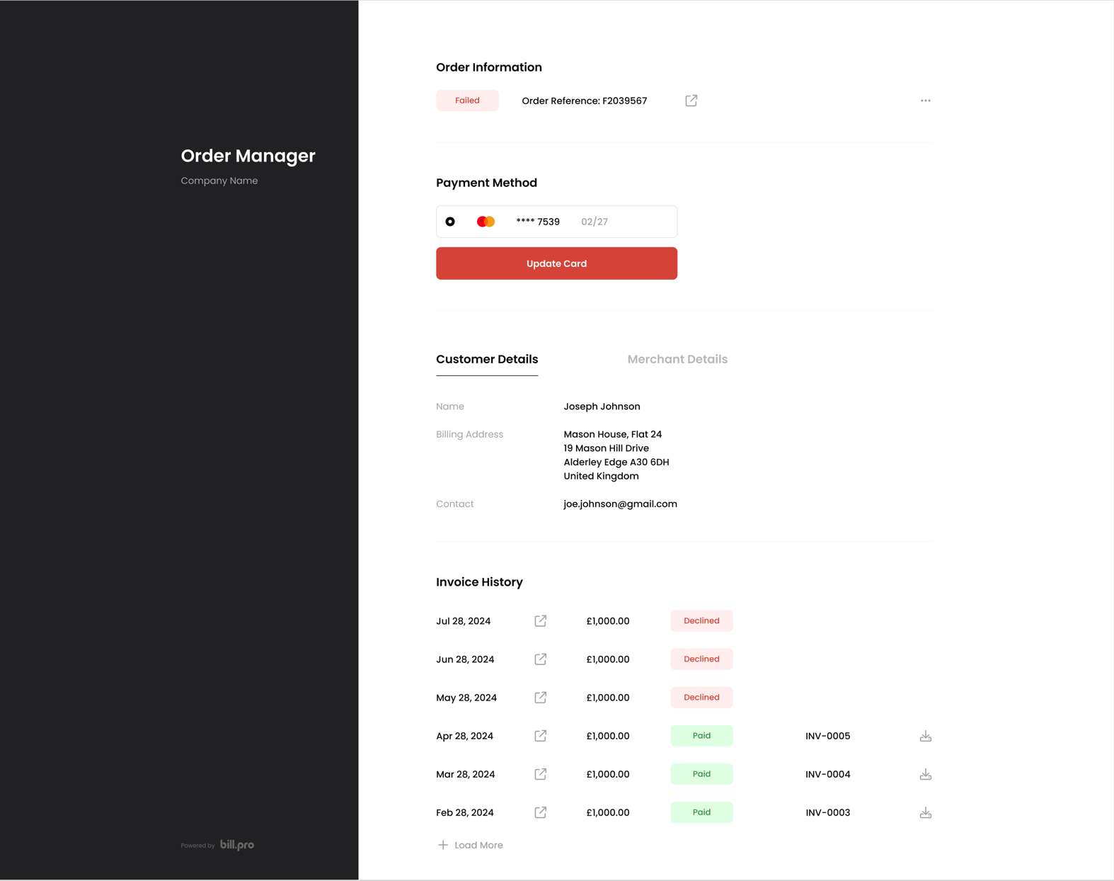Open May 28, 2024 invoice link icon
Screen dimensions: 1114x881
(541, 698)
